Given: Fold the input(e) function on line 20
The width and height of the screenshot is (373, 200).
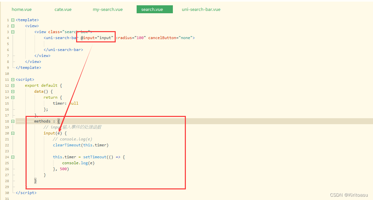Looking at the screenshot, I should click(13, 133).
